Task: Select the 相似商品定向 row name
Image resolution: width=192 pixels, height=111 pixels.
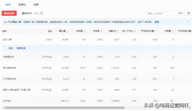Action: [x=9, y=68]
